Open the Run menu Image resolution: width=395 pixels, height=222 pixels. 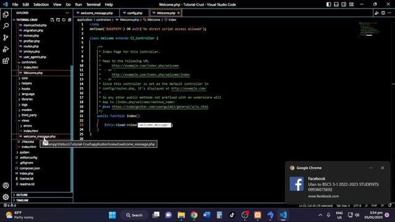pos(78,4)
